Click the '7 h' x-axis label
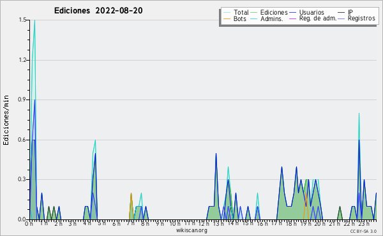383x236 pixels. tap(130, 223)
